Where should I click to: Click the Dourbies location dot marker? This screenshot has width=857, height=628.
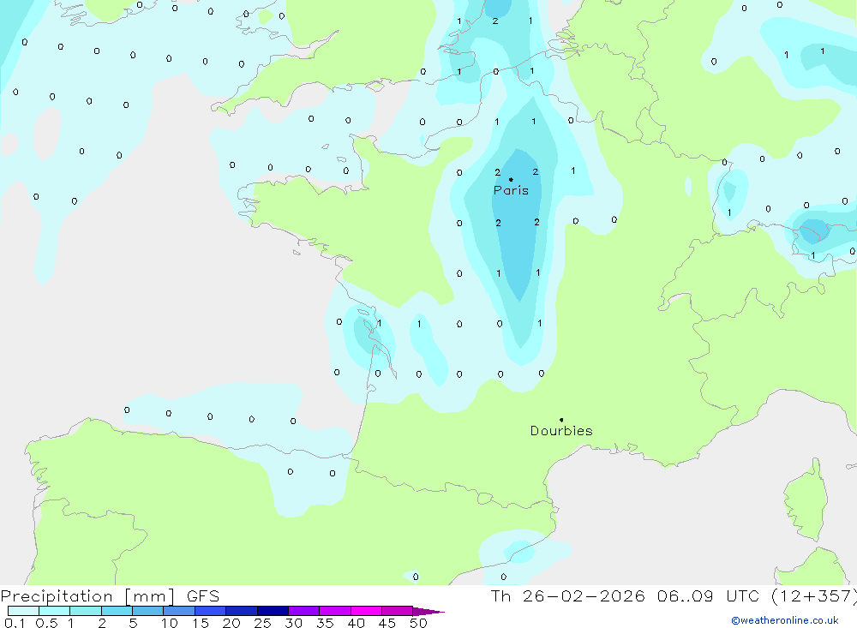tap(561, 420)
